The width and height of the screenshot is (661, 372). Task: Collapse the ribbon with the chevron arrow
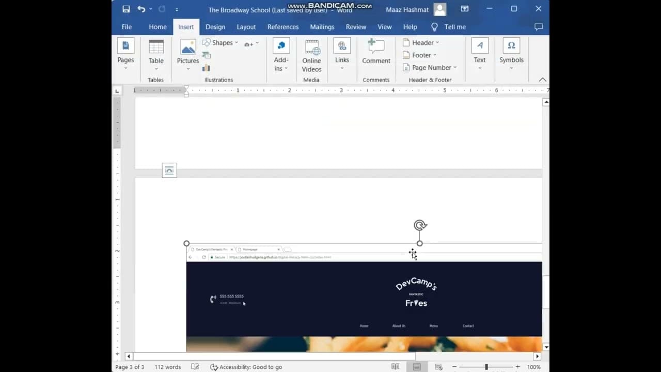542,80
